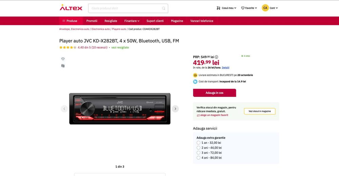Click the Adauga in cos button
Image resolution: width=339 pixels, height=176 pixels.
(x=215, y=93)
